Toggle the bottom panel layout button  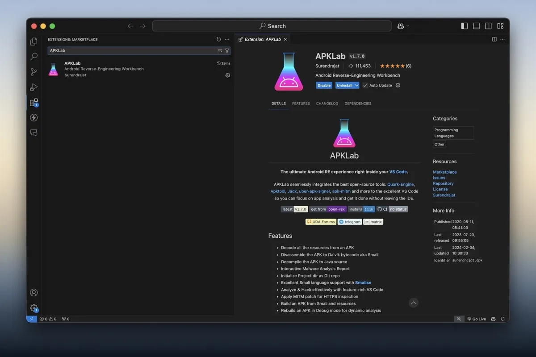[477, 26]
